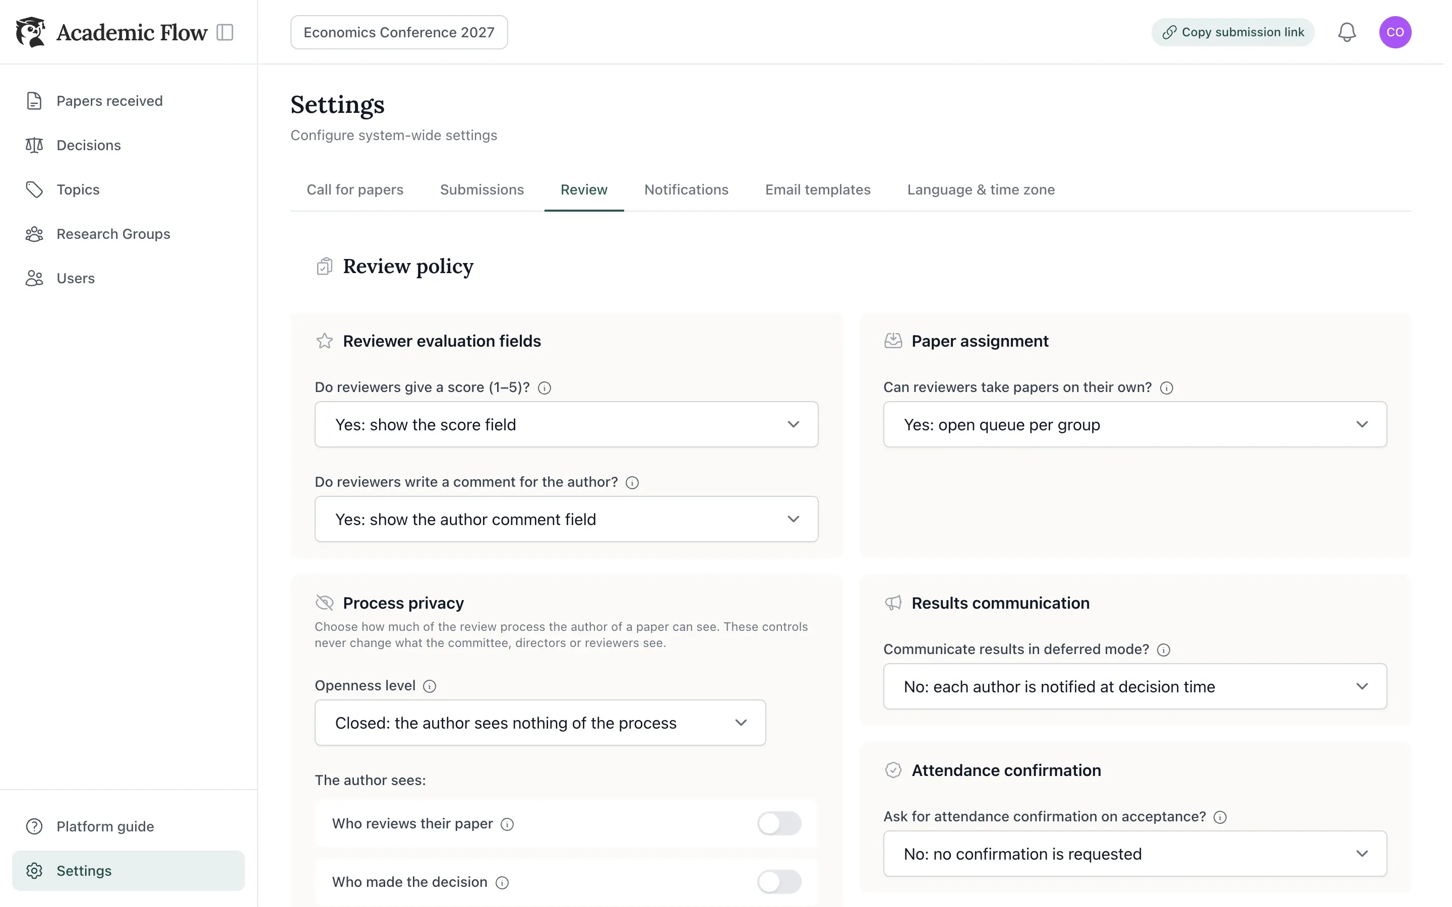Open the Openness level dropdown

(540, 723)
